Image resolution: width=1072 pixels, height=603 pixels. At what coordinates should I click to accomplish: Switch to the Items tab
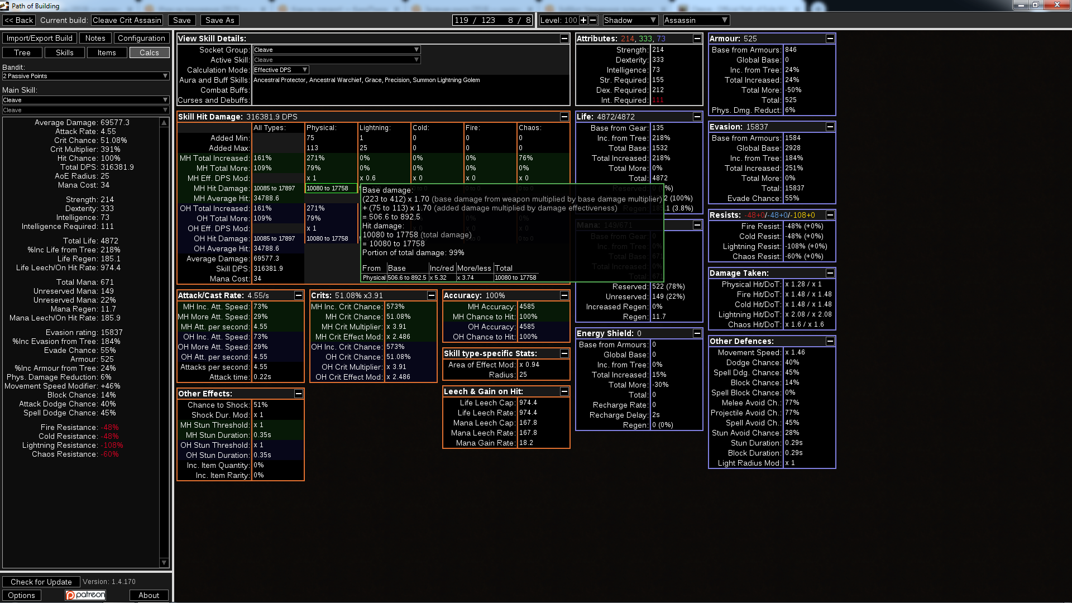(107, 52)
